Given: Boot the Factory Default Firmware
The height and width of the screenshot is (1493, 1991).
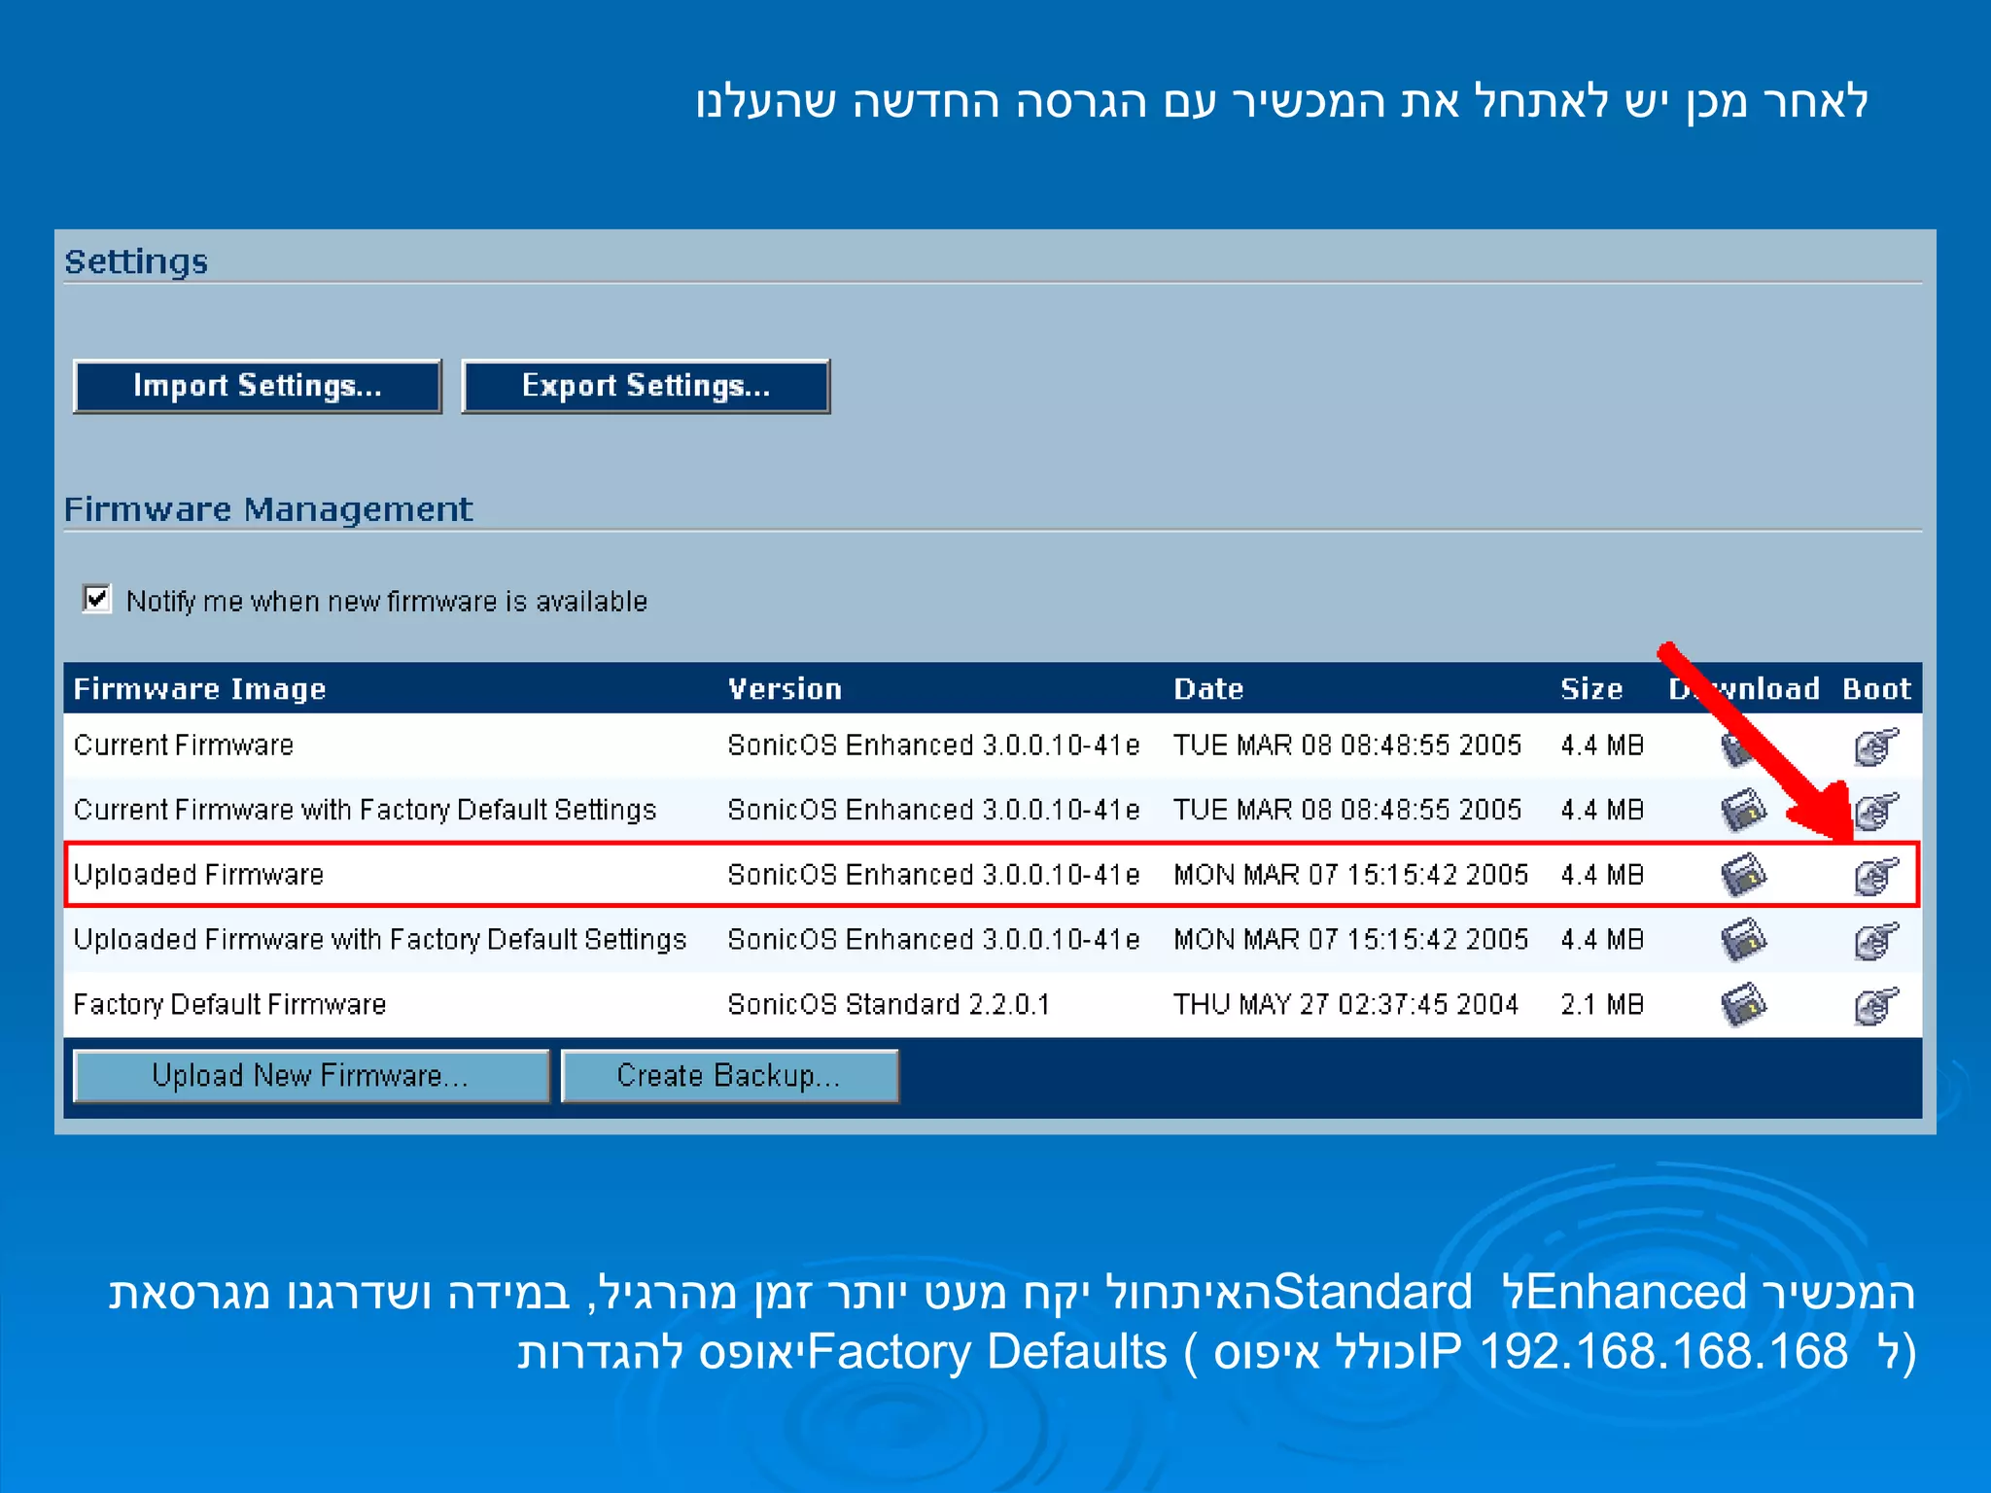Looking at the screenshot, I should (x=1875, y=1005).
